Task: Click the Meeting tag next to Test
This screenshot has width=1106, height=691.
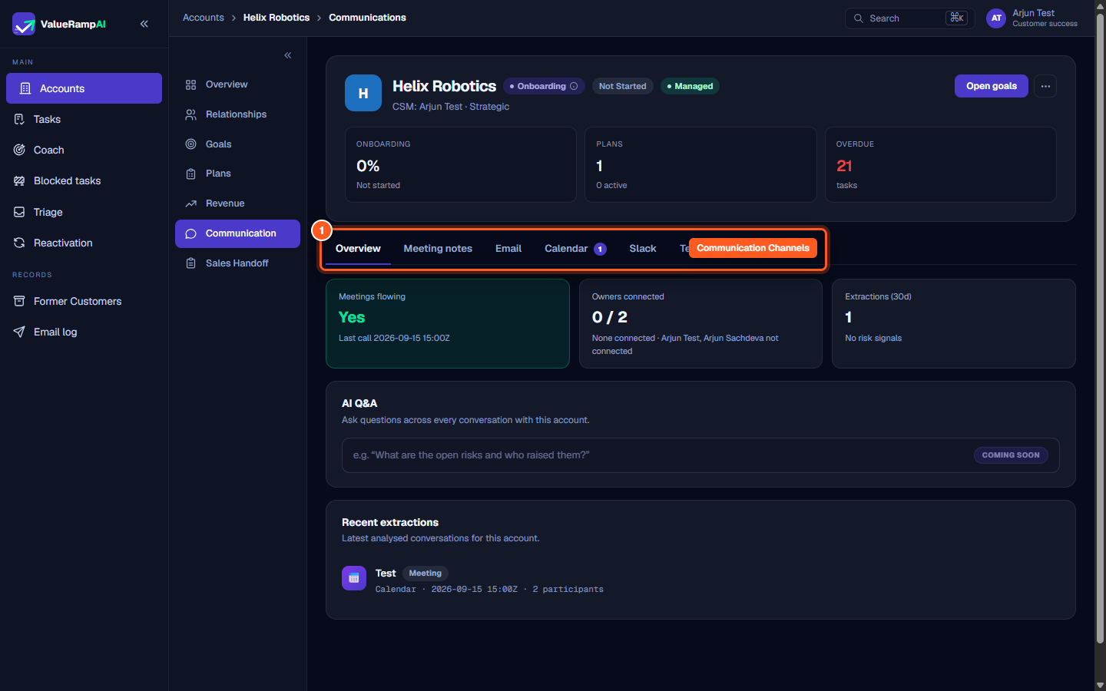Action: [x=426, y=574]
